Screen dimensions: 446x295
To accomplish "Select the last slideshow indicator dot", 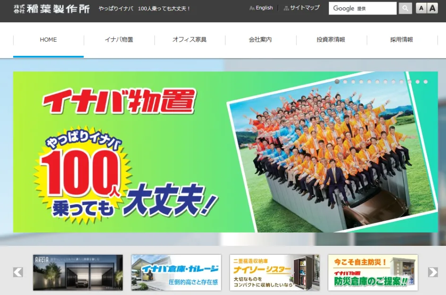I will [425, 82].
